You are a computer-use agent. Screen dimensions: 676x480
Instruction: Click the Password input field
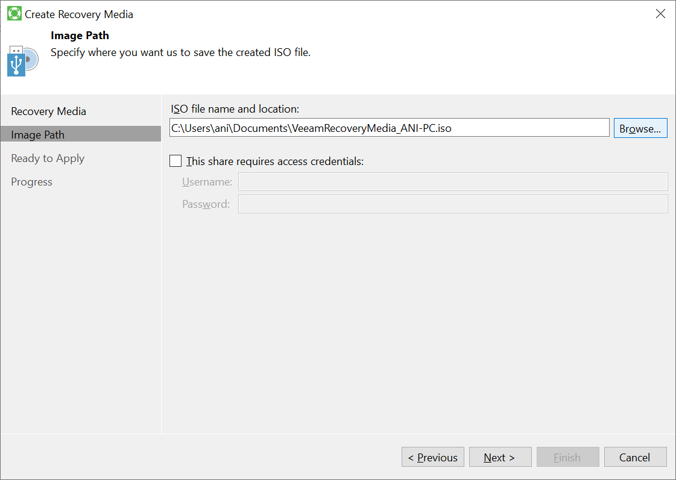click(453, 204)
